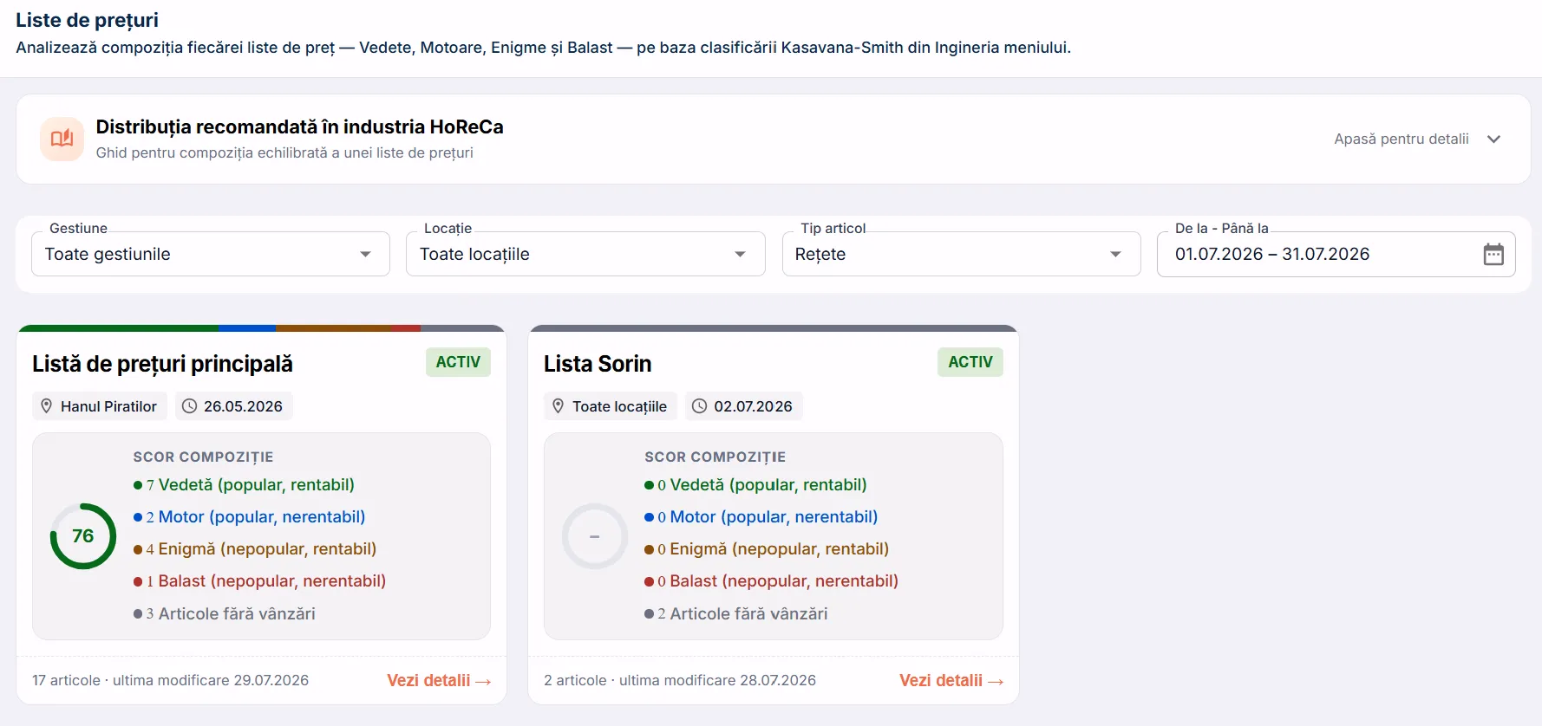
Task: Click the empty score ring in Lista Sorin
Action: pos(595,536)
